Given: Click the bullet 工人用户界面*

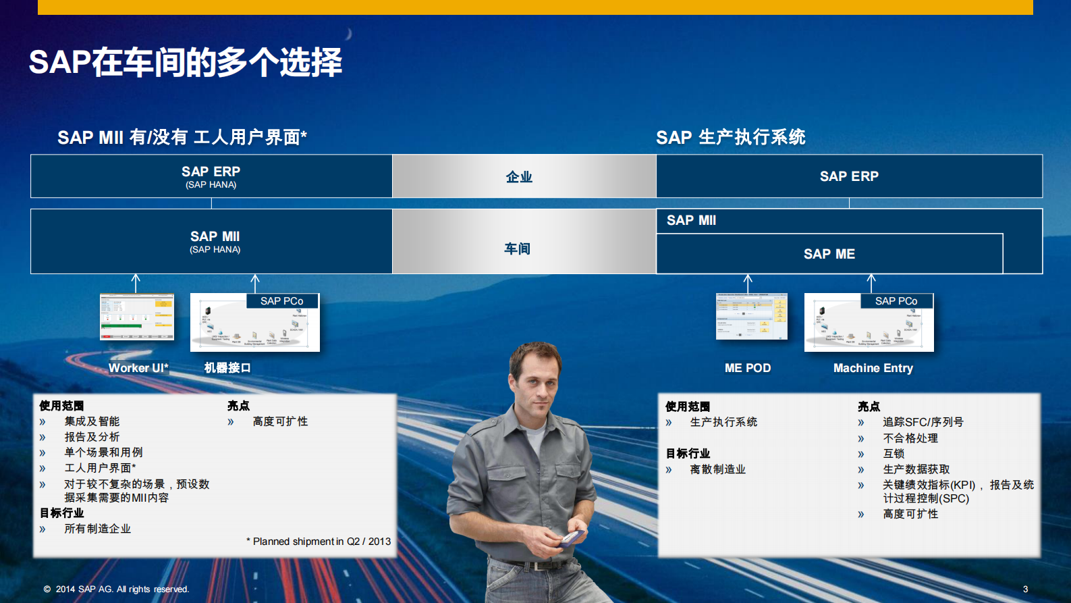Looking at the screenshot, I should pos(100,468).
